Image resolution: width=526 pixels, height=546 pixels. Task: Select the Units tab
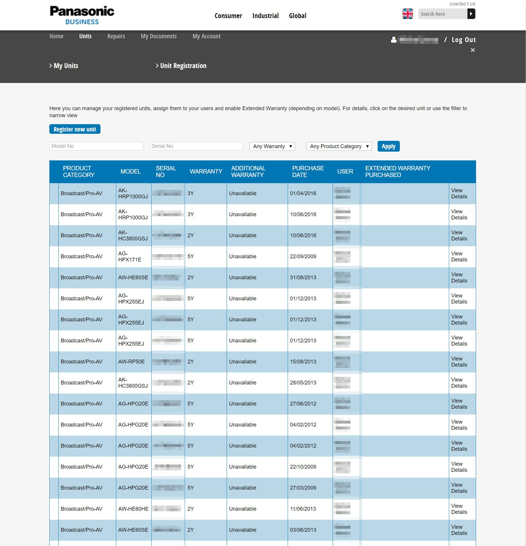tap(85, 36)
